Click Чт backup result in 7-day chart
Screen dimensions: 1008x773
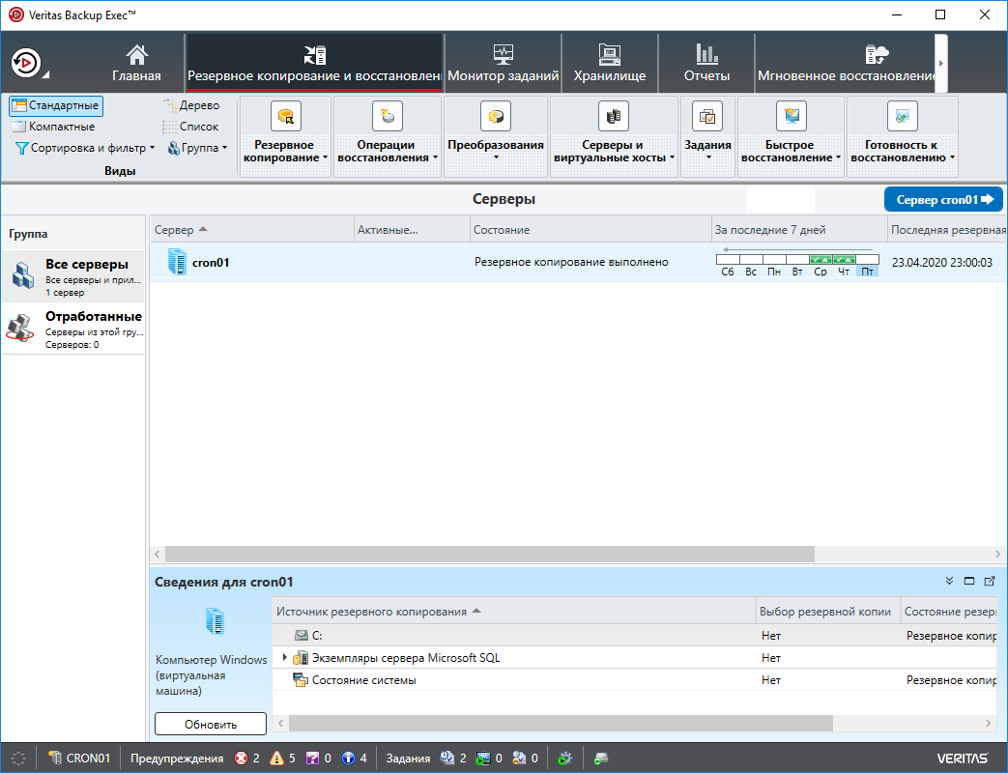tap(844, 260)
